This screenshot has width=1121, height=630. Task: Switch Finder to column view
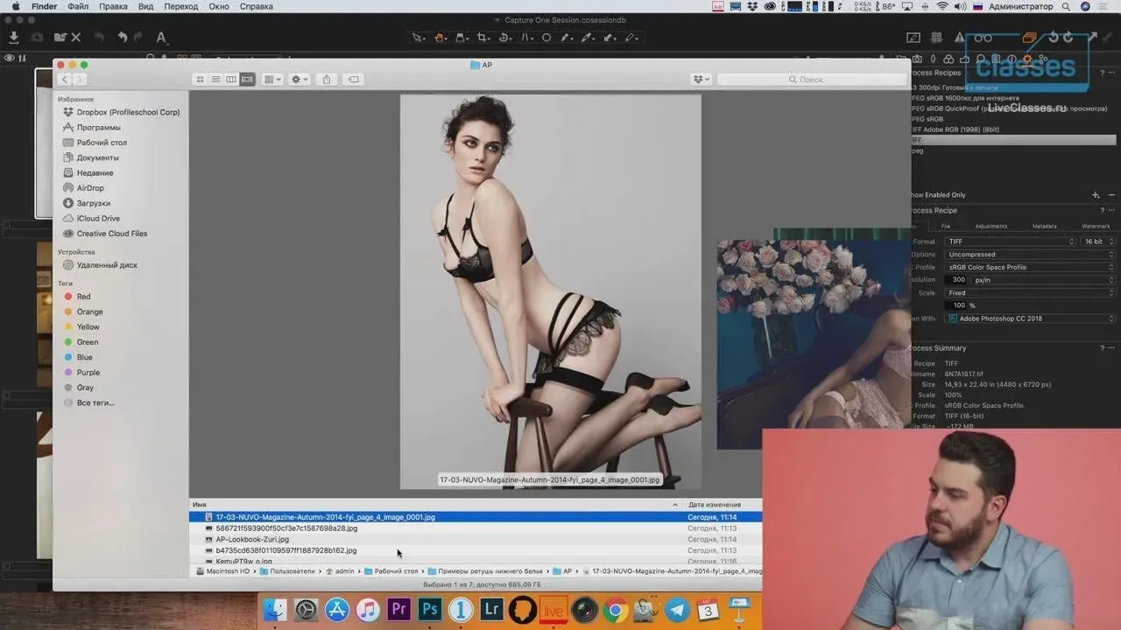pos(231,80)
